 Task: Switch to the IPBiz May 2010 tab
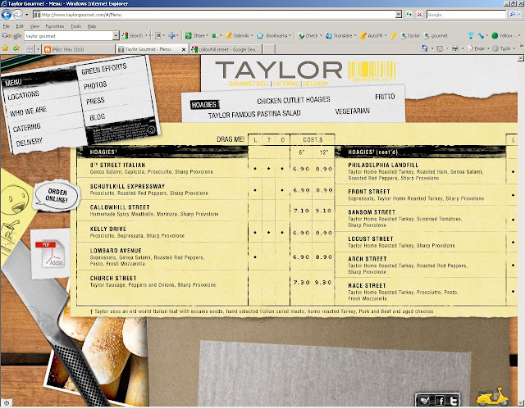tap(79, 49)
